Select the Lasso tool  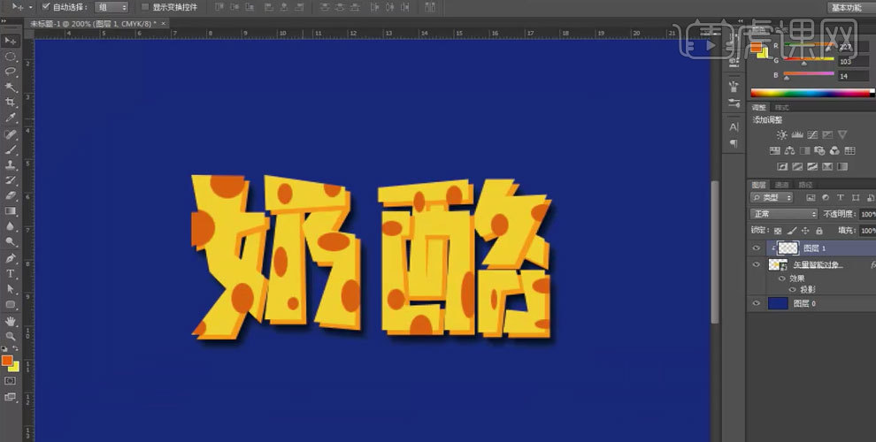11,72
